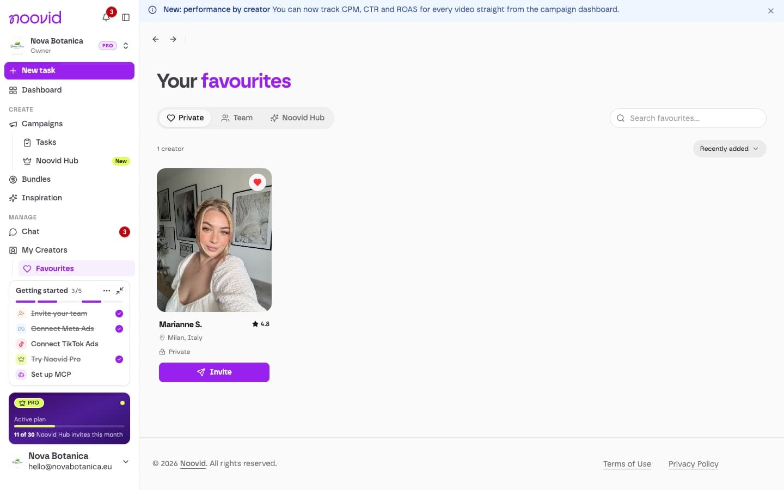This screenshot has height=490, width=784.
Task: Open Bundles section
Action: point(69,180)
